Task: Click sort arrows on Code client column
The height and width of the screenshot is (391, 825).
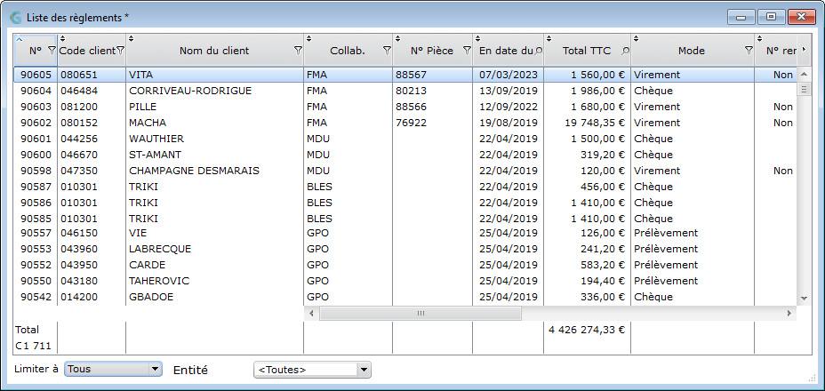Action: pos(62,38)
